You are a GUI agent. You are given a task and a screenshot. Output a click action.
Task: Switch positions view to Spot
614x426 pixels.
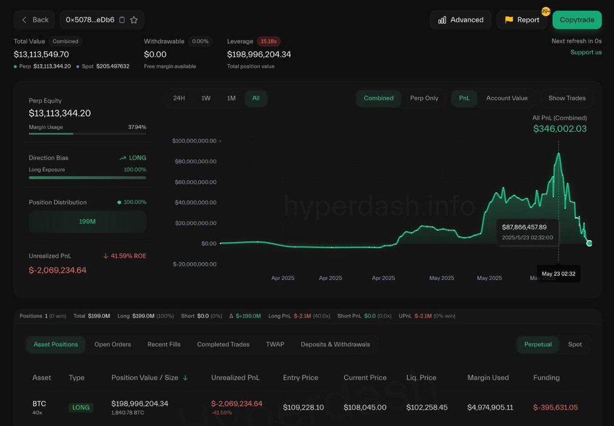(x=575, y=344)
